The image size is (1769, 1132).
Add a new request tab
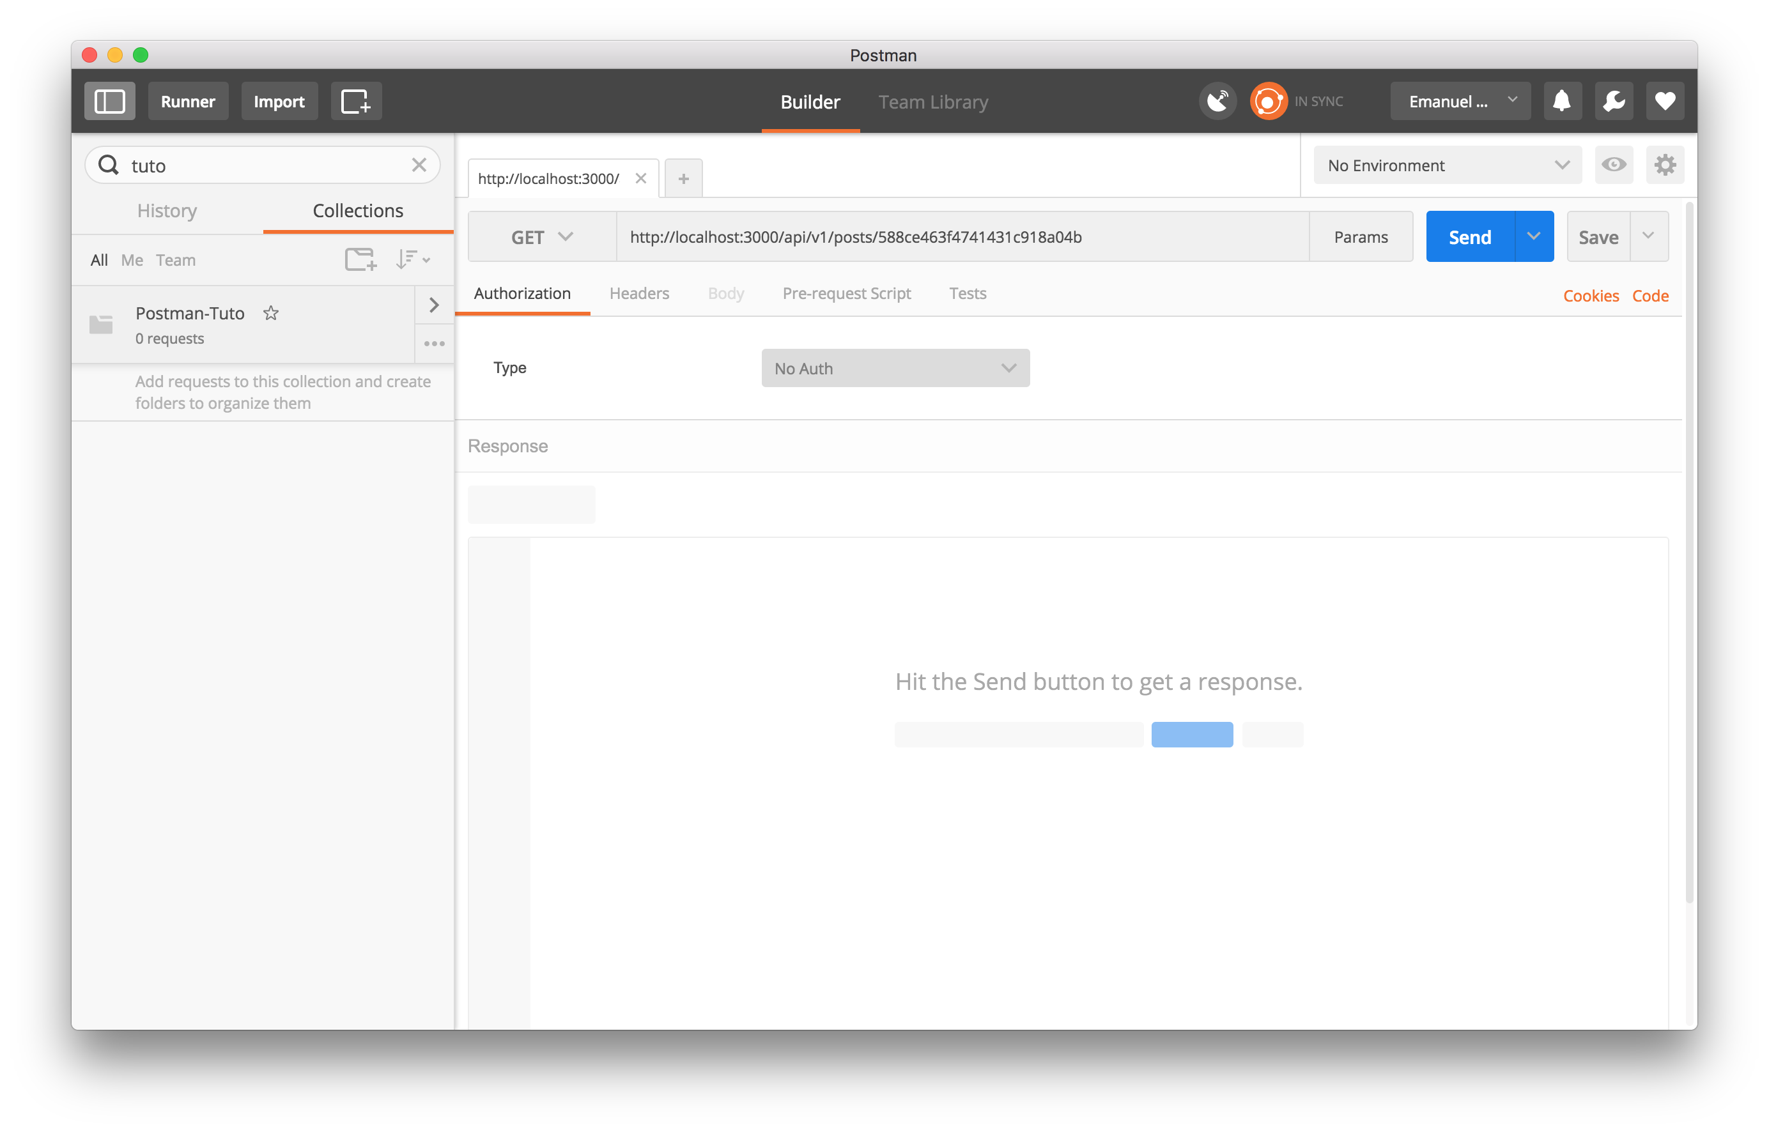[x=683, y=179]
